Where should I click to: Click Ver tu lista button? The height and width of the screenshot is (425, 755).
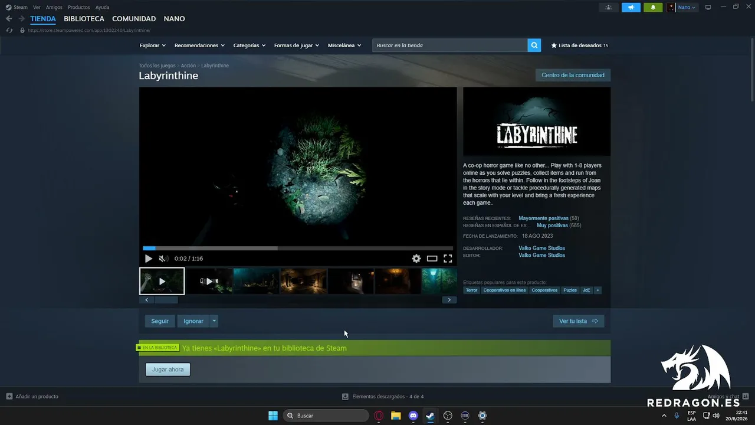pos(578,321)
